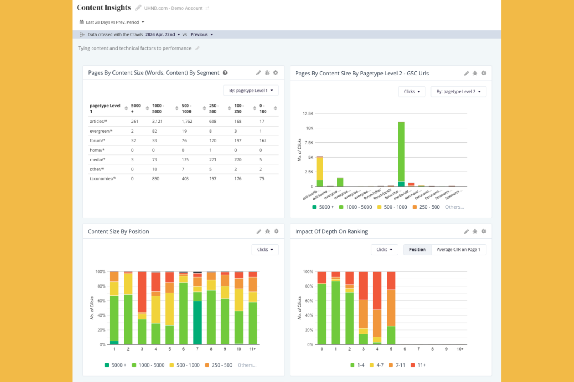Click the account switch arrows next to Demo Account
Screen dimensions: 574x382
[x=207, y=8]
